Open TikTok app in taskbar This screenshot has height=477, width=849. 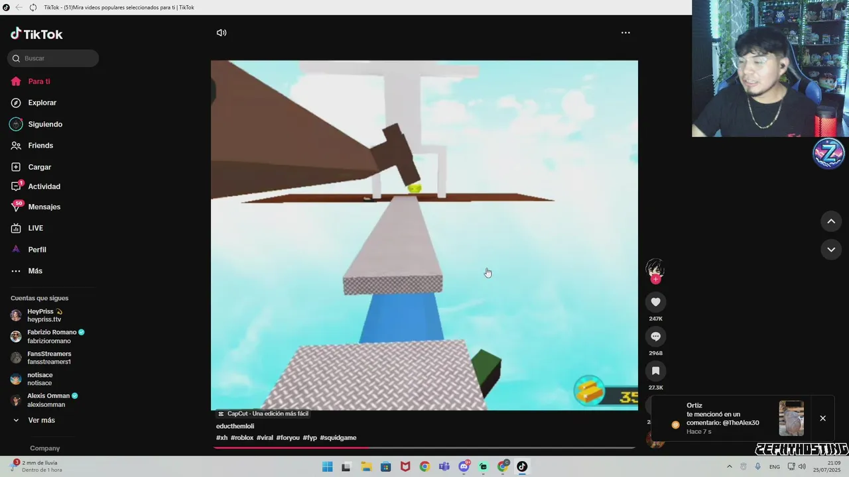(x=522, y=466)
